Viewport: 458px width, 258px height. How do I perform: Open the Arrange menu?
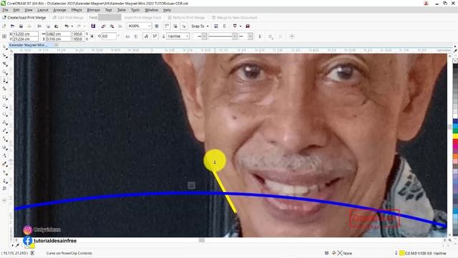(x=59, y=10)
